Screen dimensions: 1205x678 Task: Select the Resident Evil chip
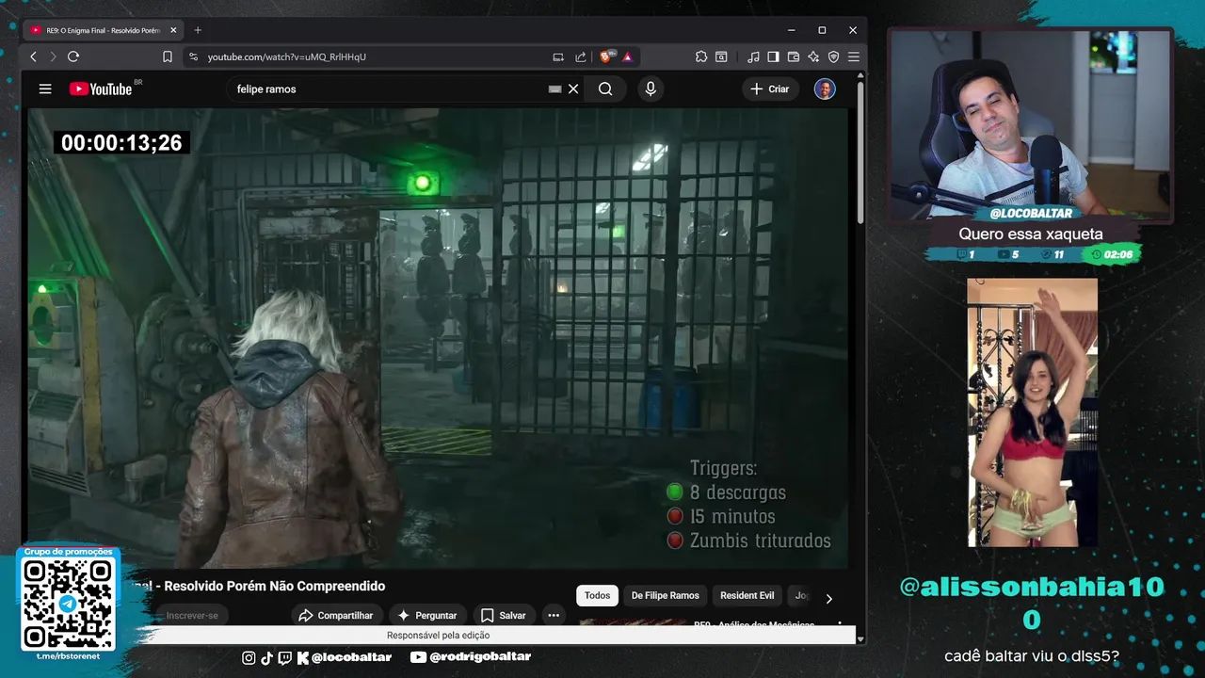pos(747,595)
